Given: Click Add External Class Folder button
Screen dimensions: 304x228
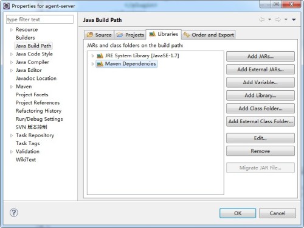Looking at the screenshot, I should pyautogui.click(x=260, y=121).
